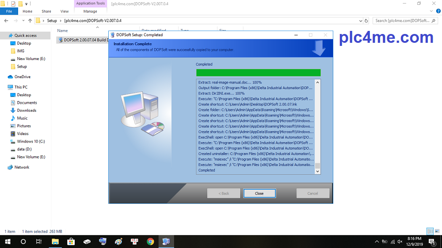Open IMG folder in Quick access

[x=21, y=51]
